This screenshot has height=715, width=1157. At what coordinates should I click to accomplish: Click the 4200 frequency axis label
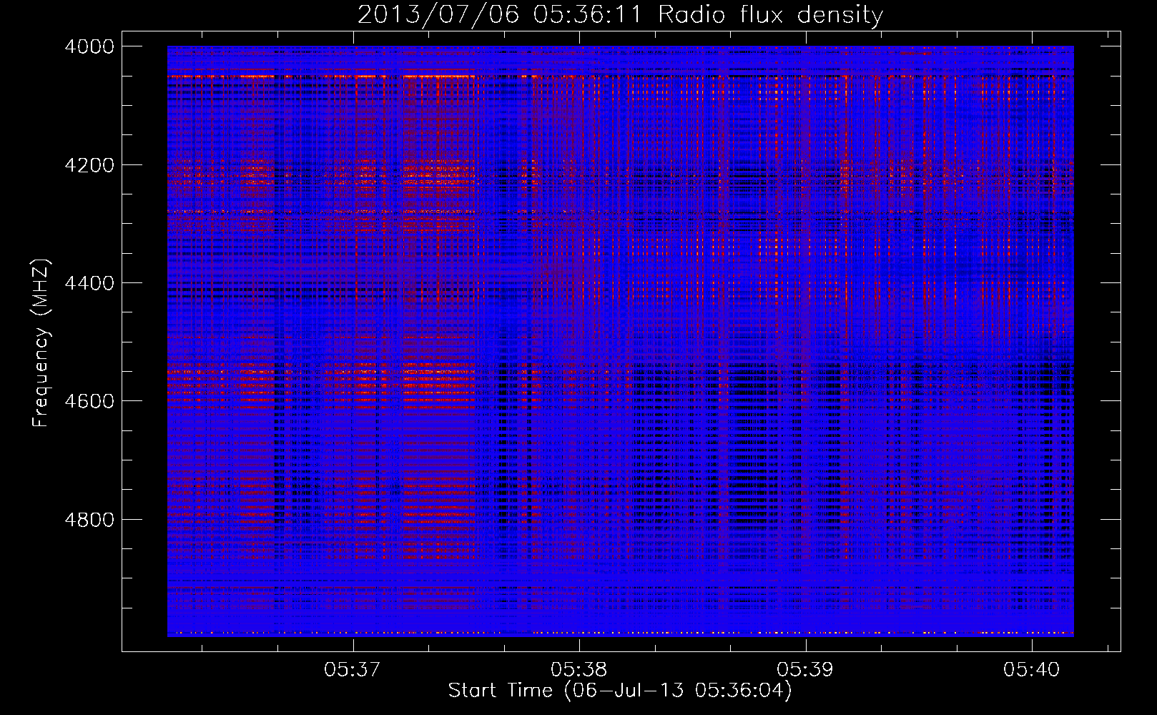[89, 165]
